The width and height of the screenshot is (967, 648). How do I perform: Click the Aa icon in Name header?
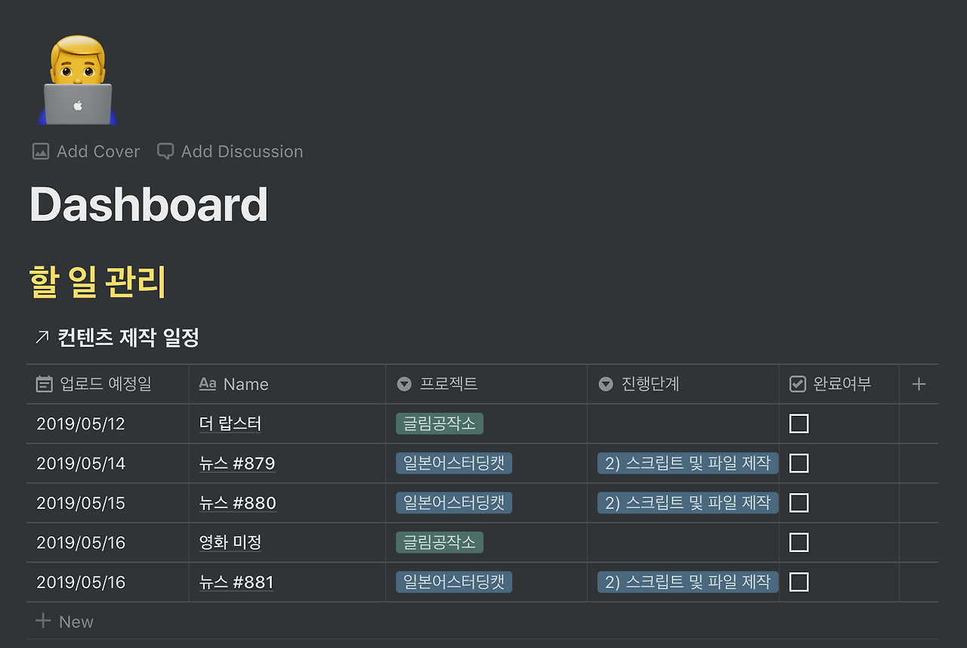click(x=208, y=384)
